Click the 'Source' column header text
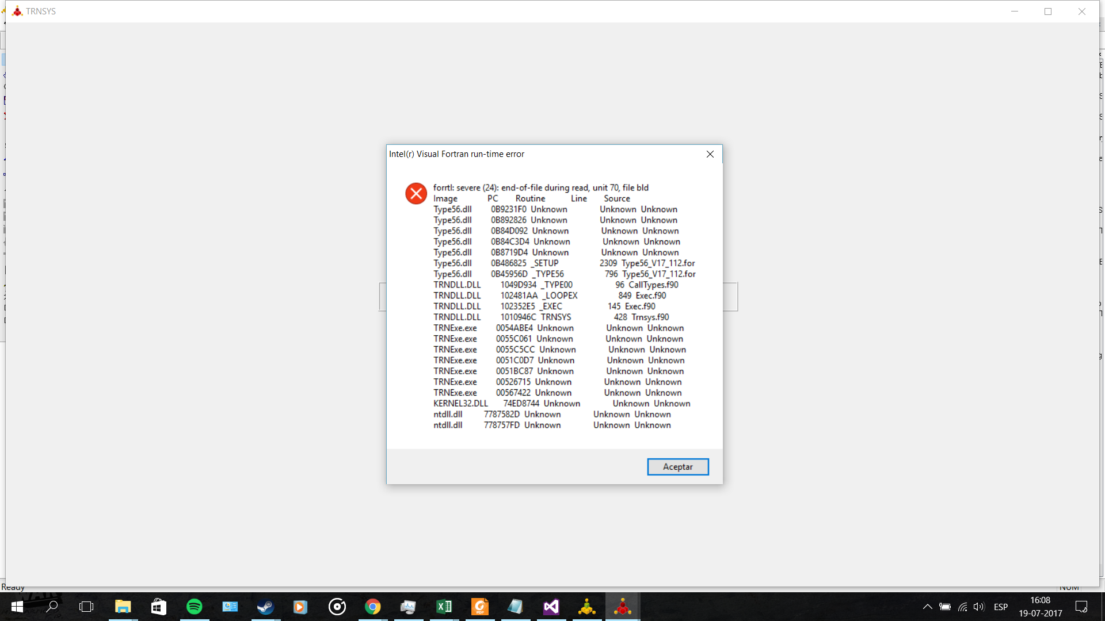 pyautogui.click(x=617, y=198)
